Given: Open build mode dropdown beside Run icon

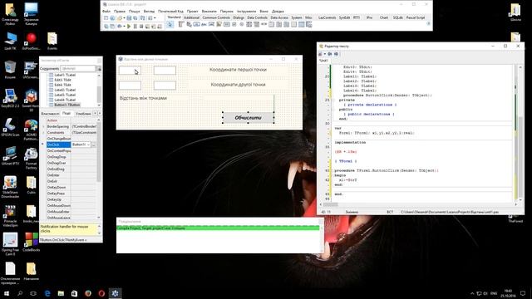Looking at the screenshot, I should 124,26.
